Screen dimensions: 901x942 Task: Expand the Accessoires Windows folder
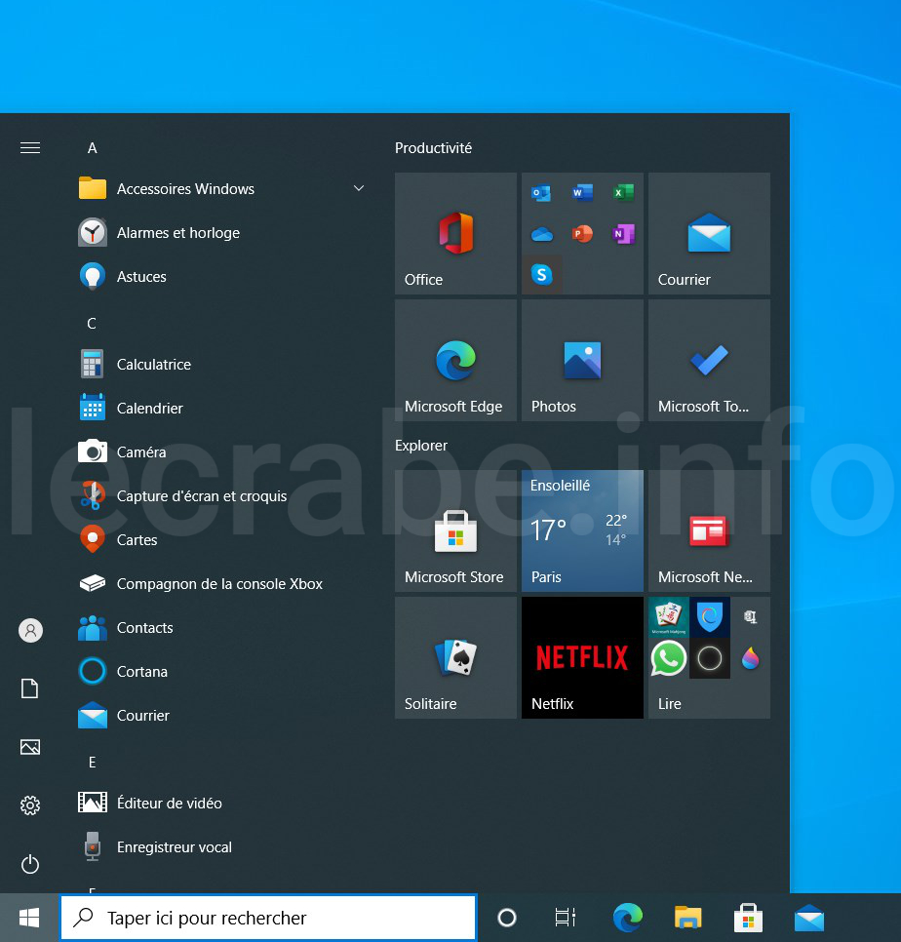tap(221, 188)
